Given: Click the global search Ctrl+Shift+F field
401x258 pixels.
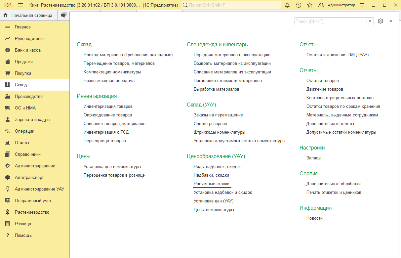Looking at the screenshot, I should click(x=231, y=5).
